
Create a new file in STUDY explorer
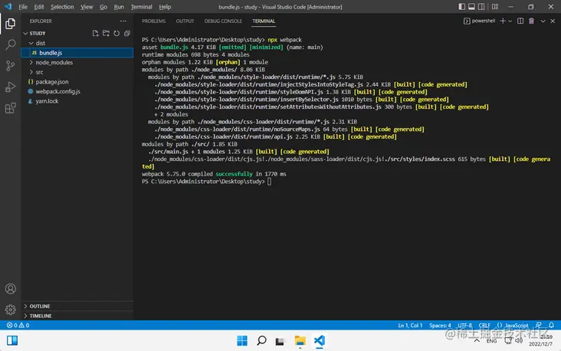coord(96,33)
